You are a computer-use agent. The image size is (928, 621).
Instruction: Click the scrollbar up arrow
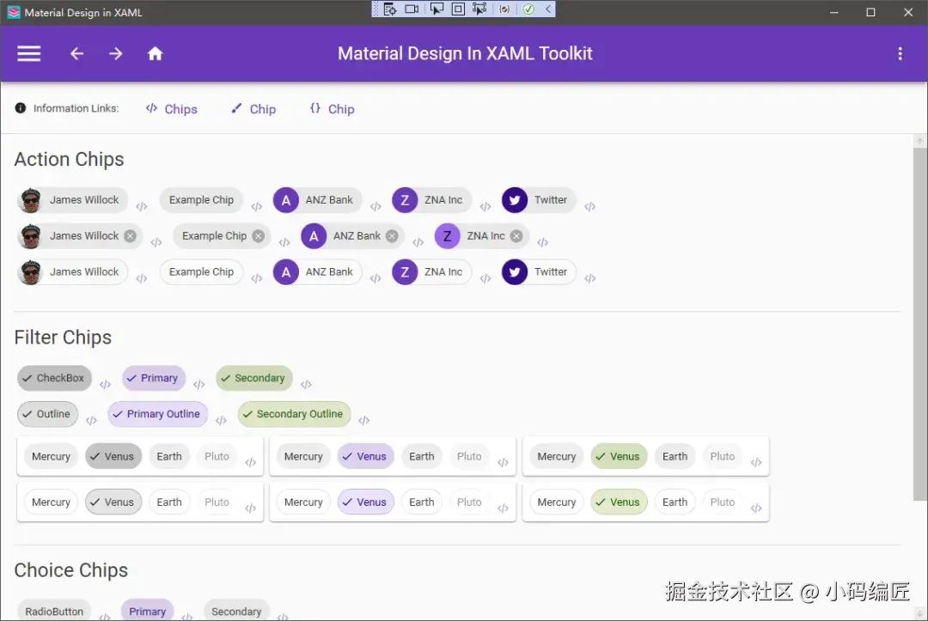(919, 141)
